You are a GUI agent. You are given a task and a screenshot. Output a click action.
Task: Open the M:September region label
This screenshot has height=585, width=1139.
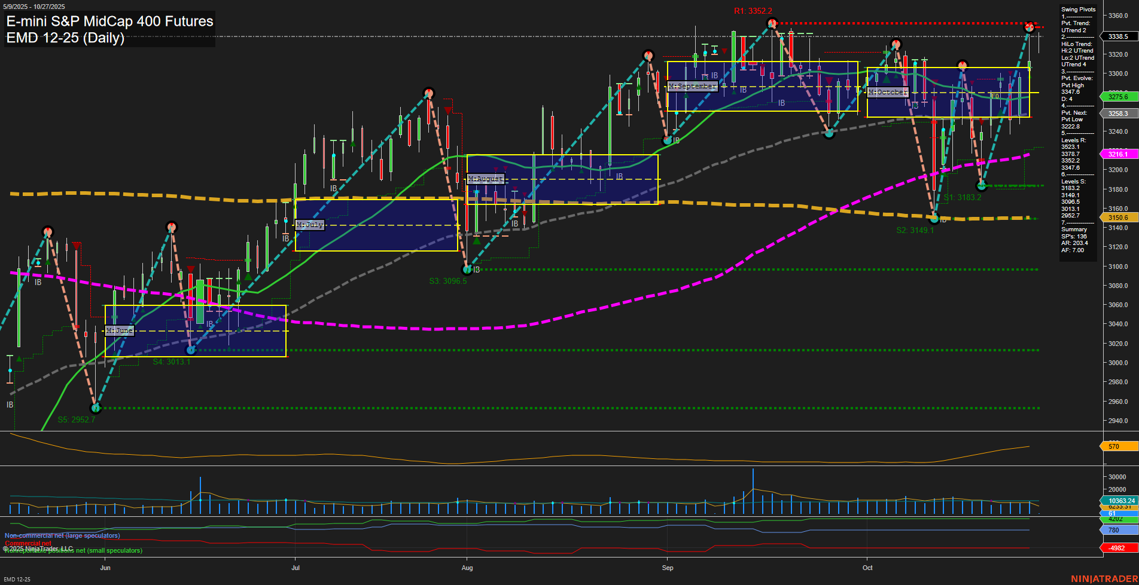tap(693, 86)
